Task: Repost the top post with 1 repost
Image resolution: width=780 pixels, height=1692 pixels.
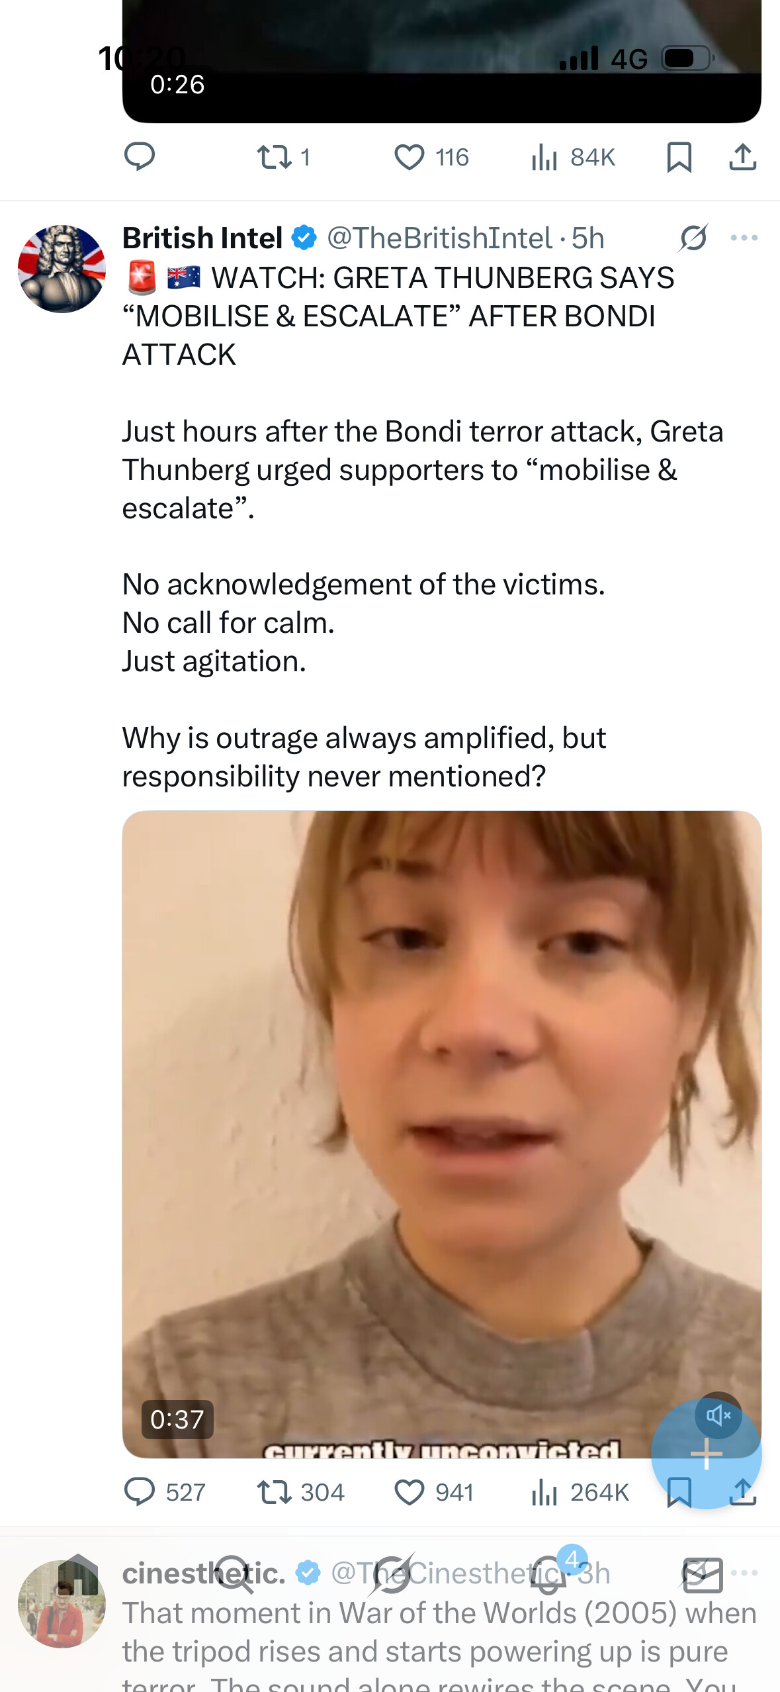Action: click(274, 158)
